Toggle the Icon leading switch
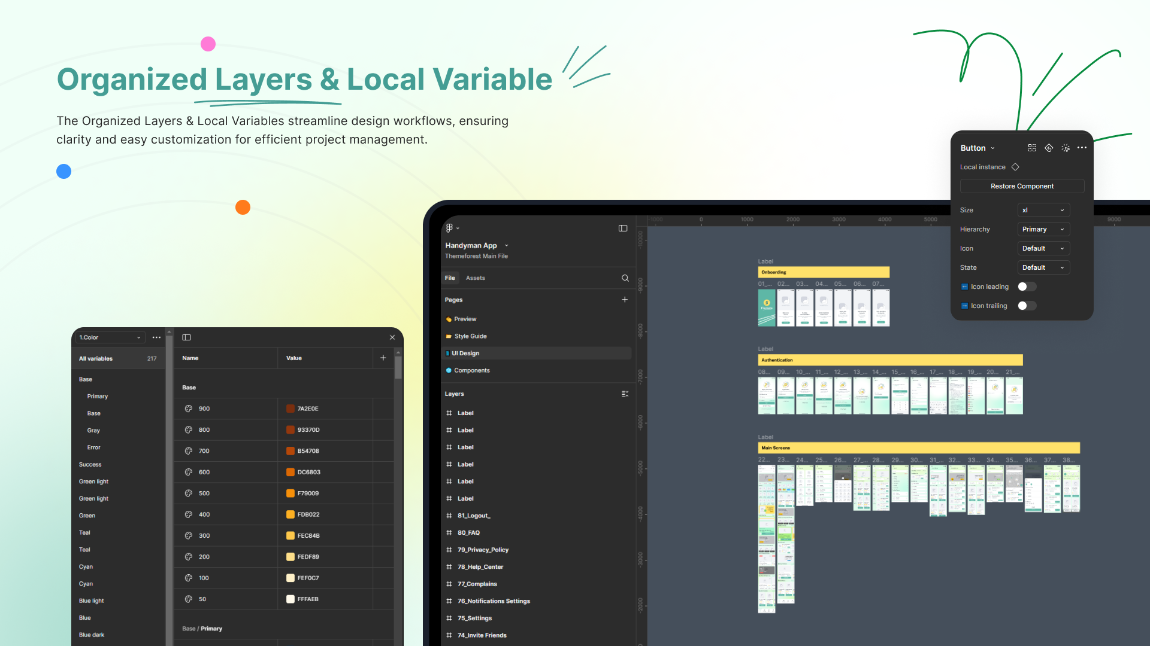1150x646 pixels. [1027, 287]
